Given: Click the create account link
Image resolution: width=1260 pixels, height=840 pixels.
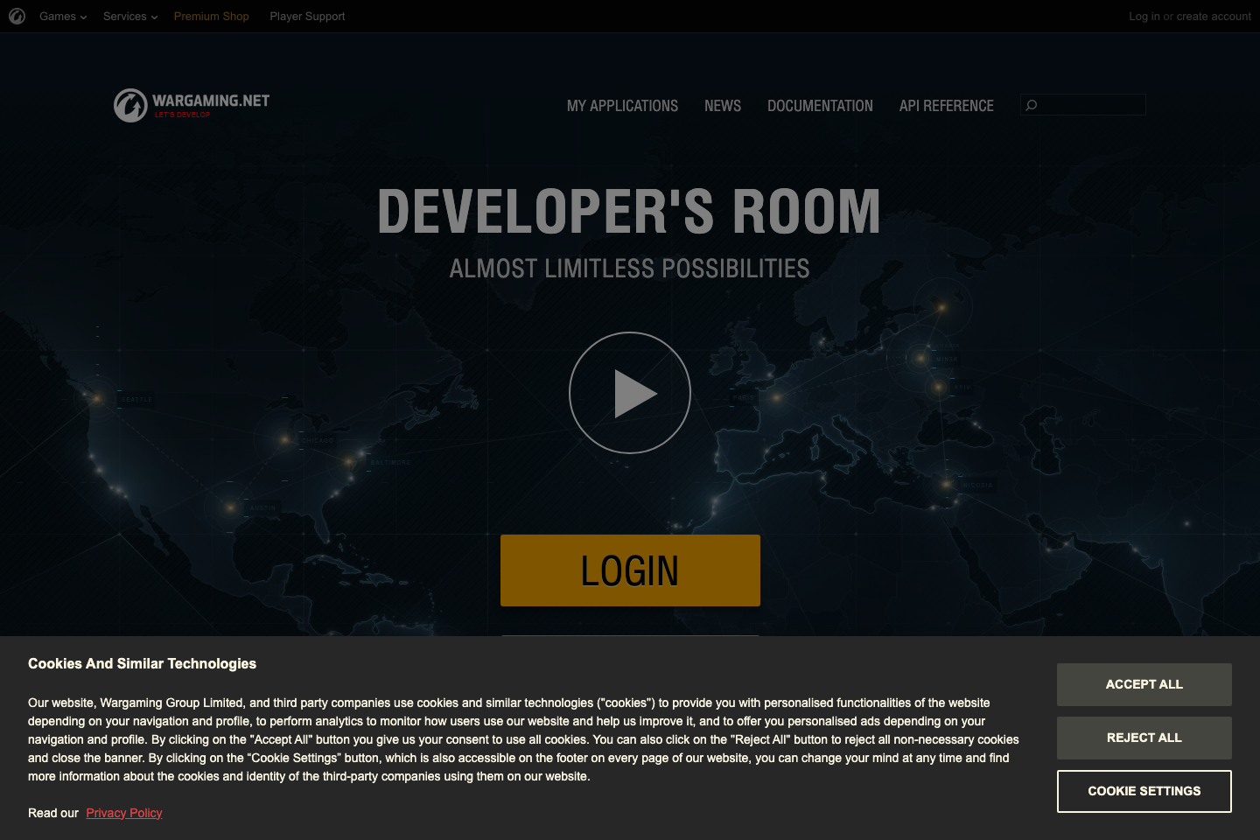Looking at the screenshot, I should point(1214,16).
